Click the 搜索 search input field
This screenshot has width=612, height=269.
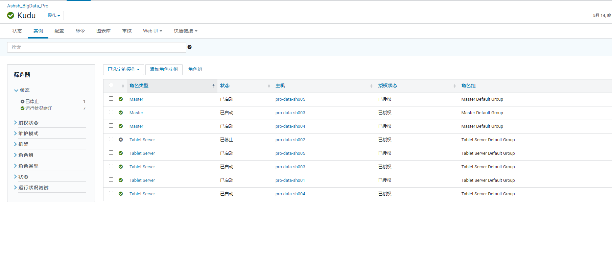tap(97, 47)
